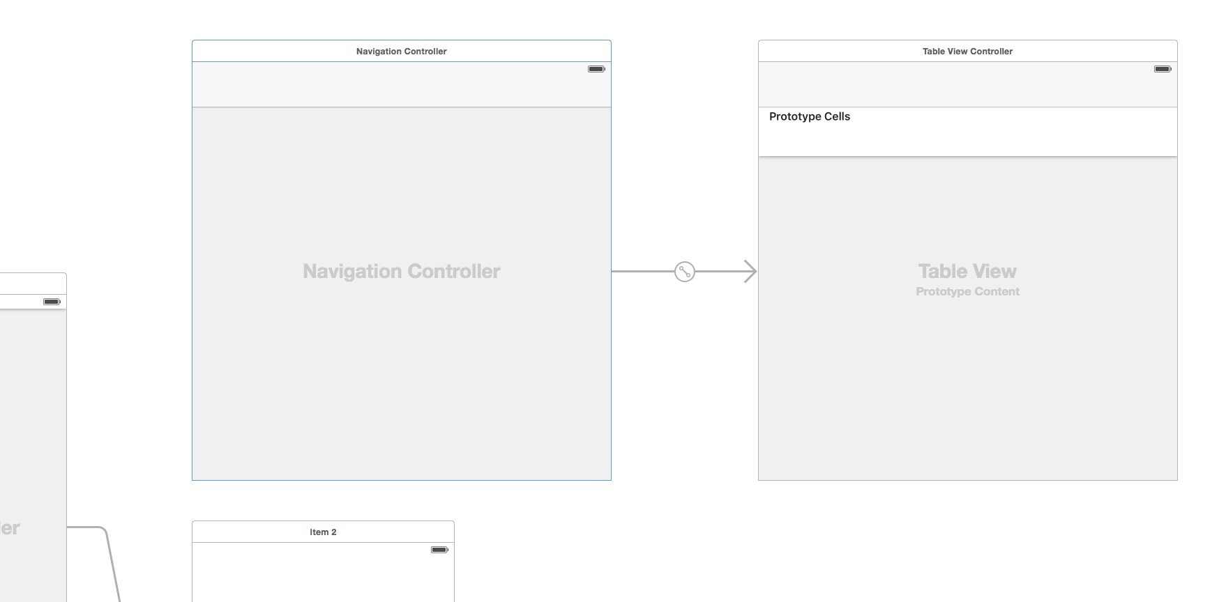Viewport: 1219px width, 602px height.
Task: Click battery icon in Item 2 scene
Action: coord(439,550)
